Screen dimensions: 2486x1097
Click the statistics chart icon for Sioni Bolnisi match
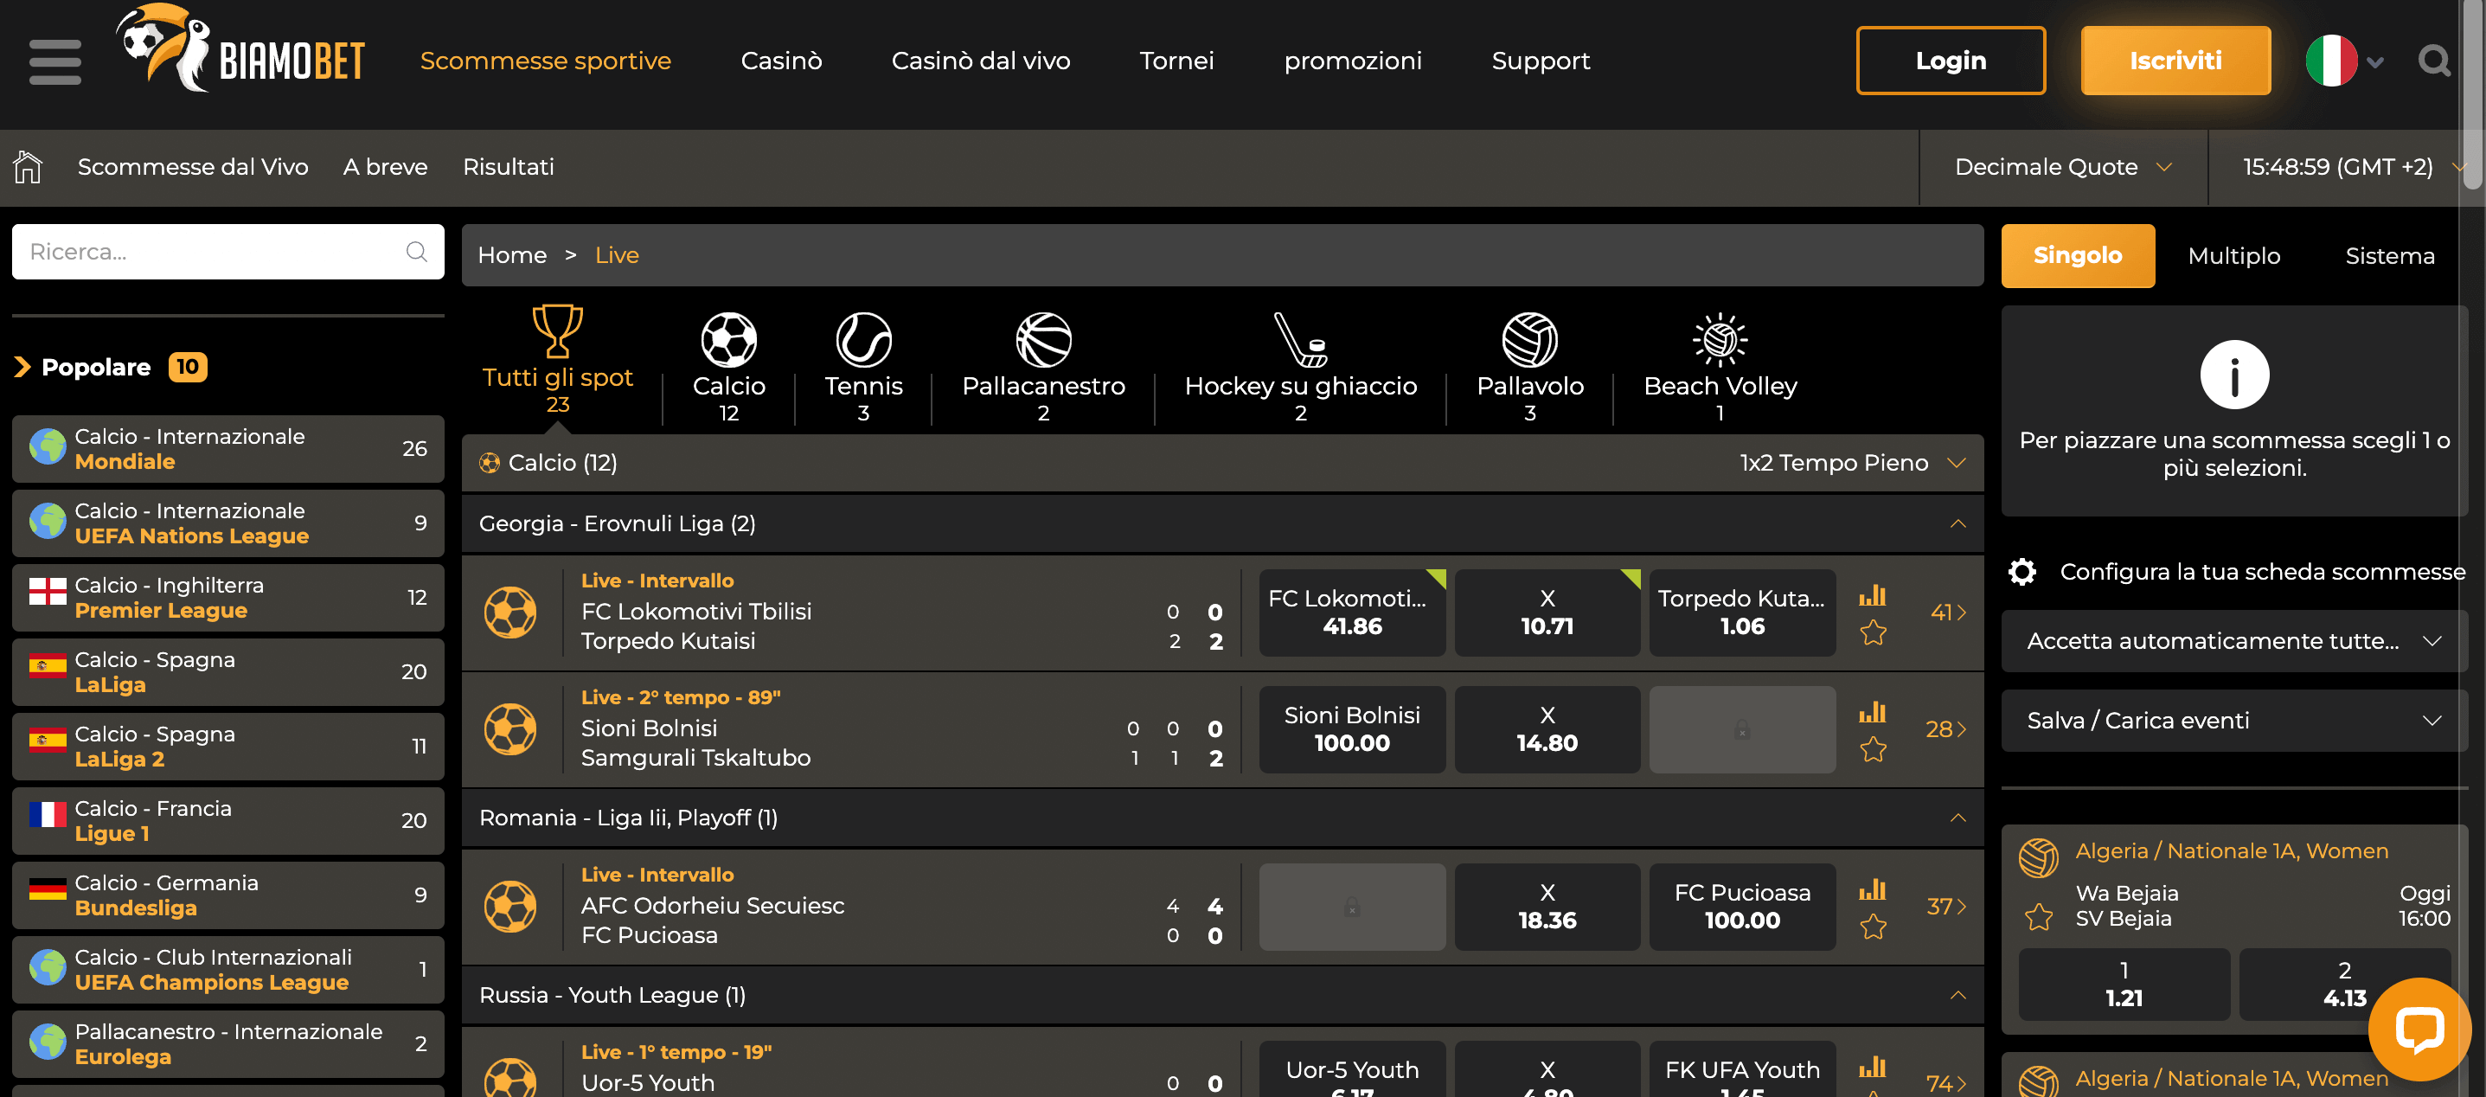(1874, 711)
